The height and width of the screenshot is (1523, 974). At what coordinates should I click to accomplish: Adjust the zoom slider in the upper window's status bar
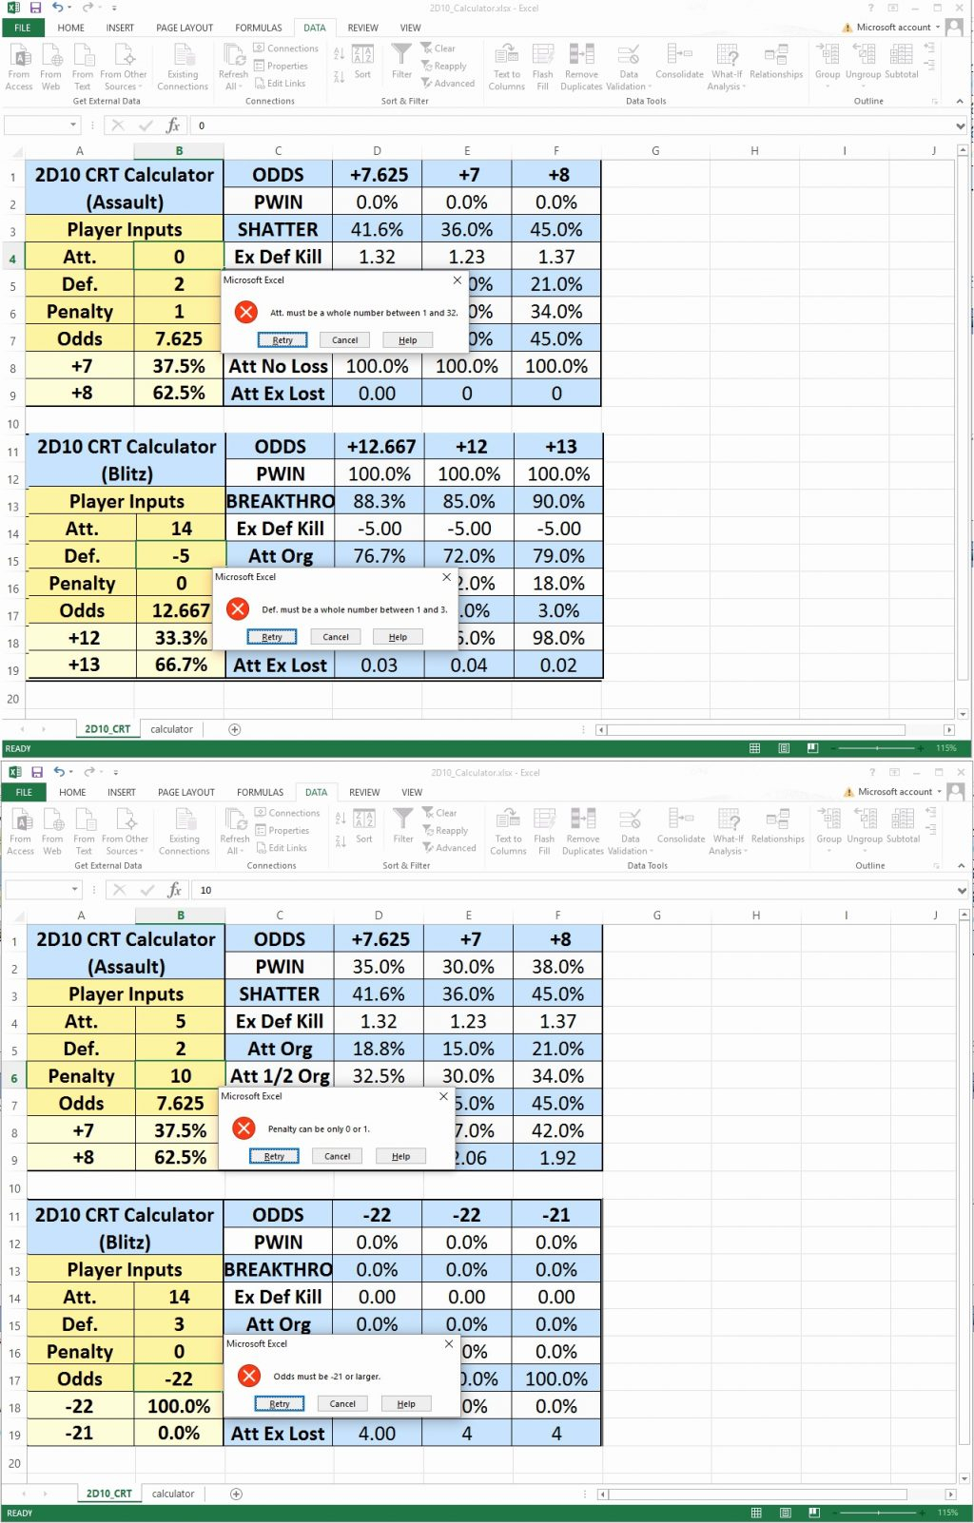(879, 748)
